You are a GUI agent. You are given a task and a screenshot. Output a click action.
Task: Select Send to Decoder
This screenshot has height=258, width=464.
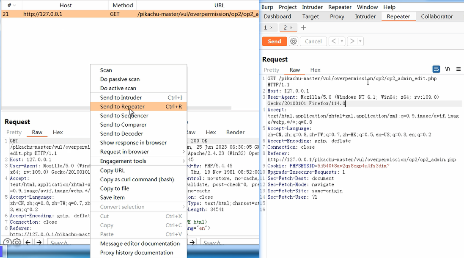(138, 134)
